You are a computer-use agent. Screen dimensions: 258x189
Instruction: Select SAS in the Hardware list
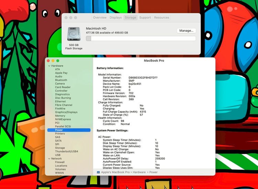57,137
